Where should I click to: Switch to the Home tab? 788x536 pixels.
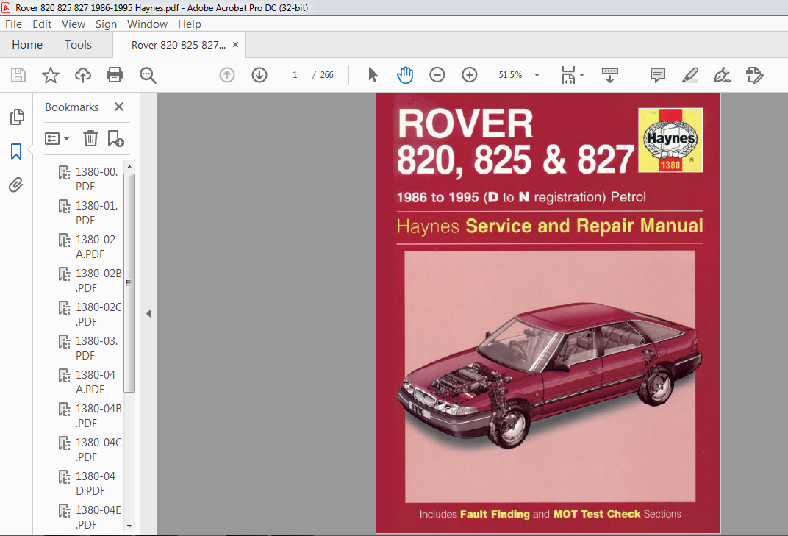pos(27,45)
